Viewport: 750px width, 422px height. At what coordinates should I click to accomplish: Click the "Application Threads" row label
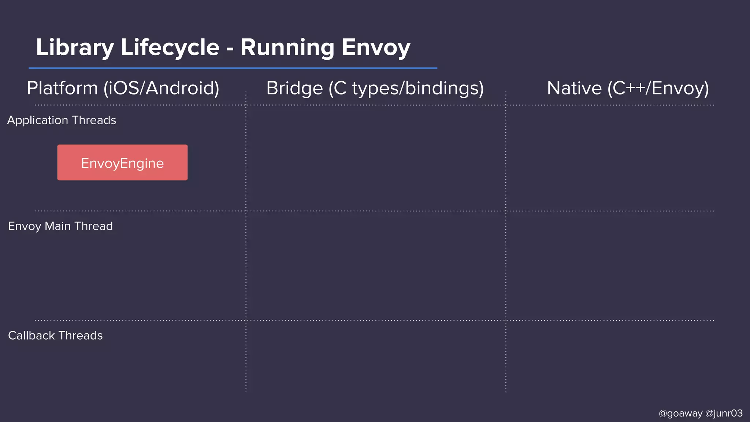point(62,120)
